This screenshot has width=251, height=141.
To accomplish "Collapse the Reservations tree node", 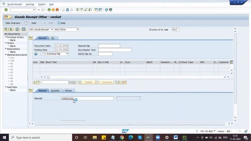I will (x=6, y=49).
